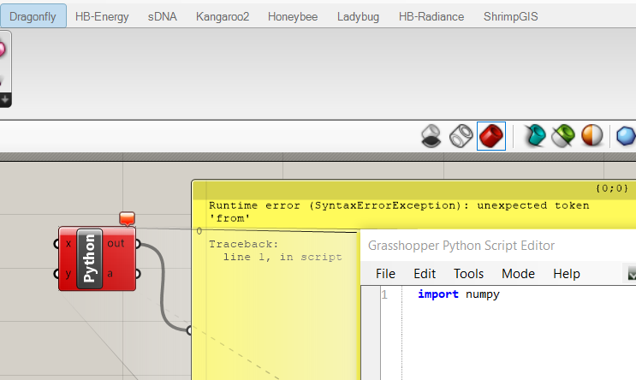Open the Mode menu
636x380 pixels.
518,274
